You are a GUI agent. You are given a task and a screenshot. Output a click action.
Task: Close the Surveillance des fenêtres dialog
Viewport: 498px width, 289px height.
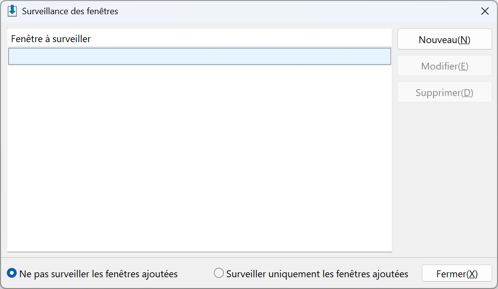[485, 11]
